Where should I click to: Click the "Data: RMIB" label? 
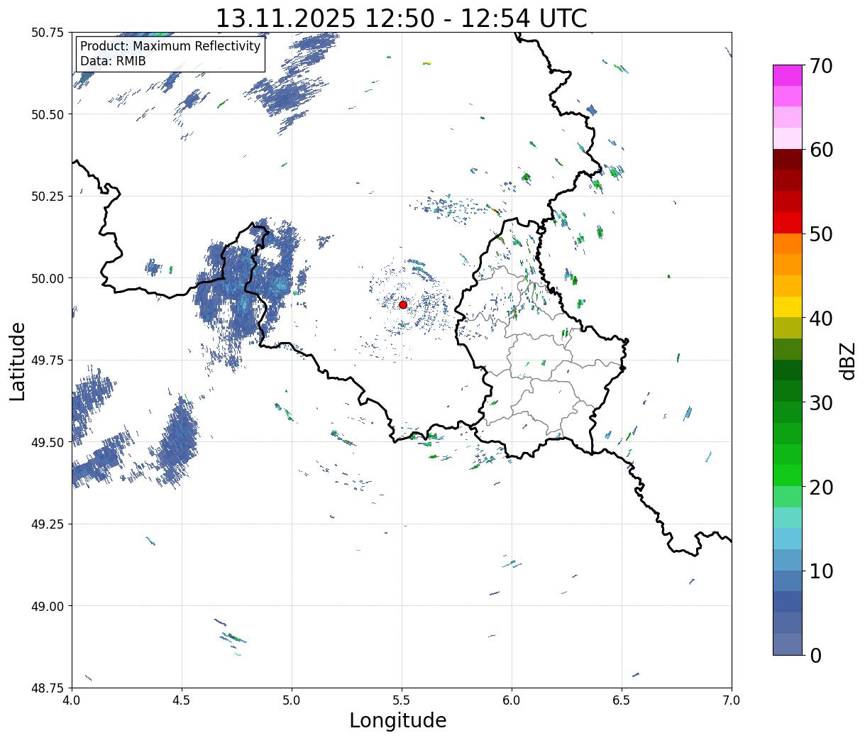113,61
